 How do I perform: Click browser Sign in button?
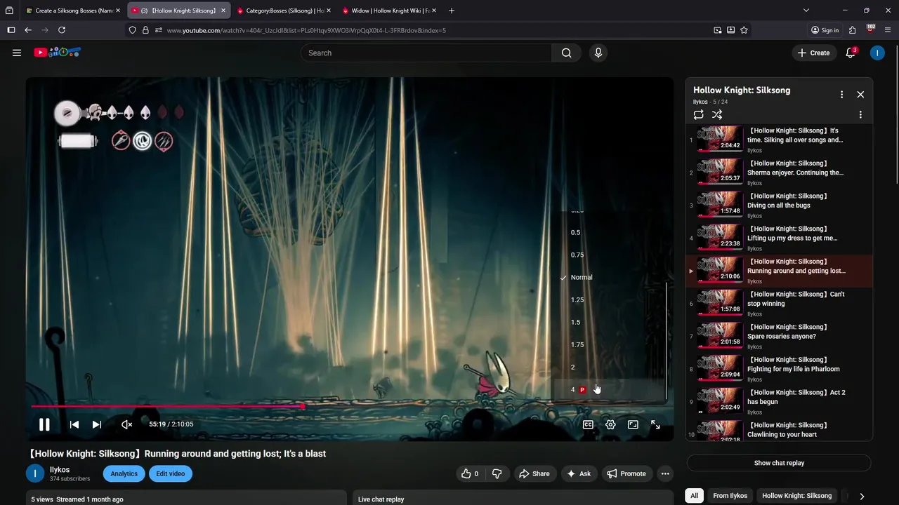(x=825, y=30)
